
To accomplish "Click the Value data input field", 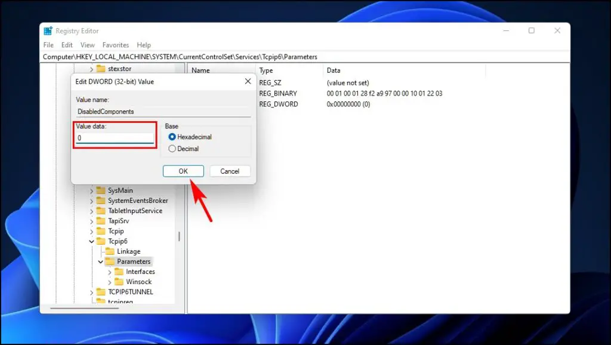I will (115, 138).
